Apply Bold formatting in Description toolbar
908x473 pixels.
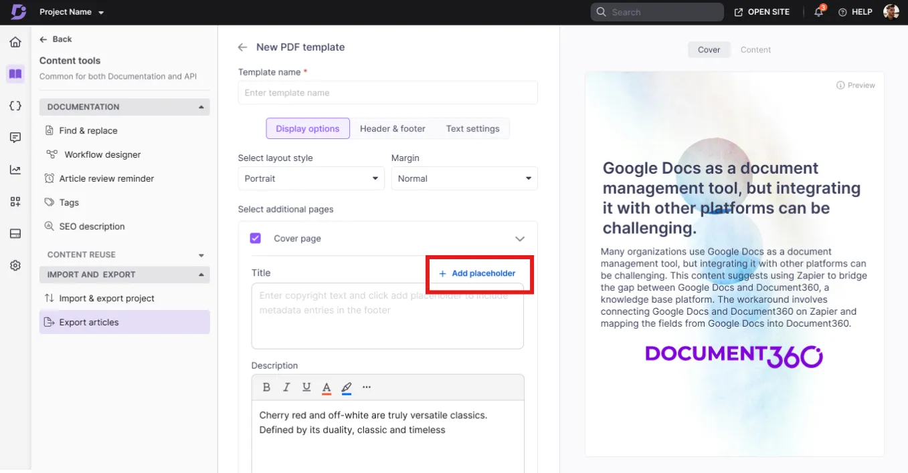pyautogui.click(x=266, y=387)
